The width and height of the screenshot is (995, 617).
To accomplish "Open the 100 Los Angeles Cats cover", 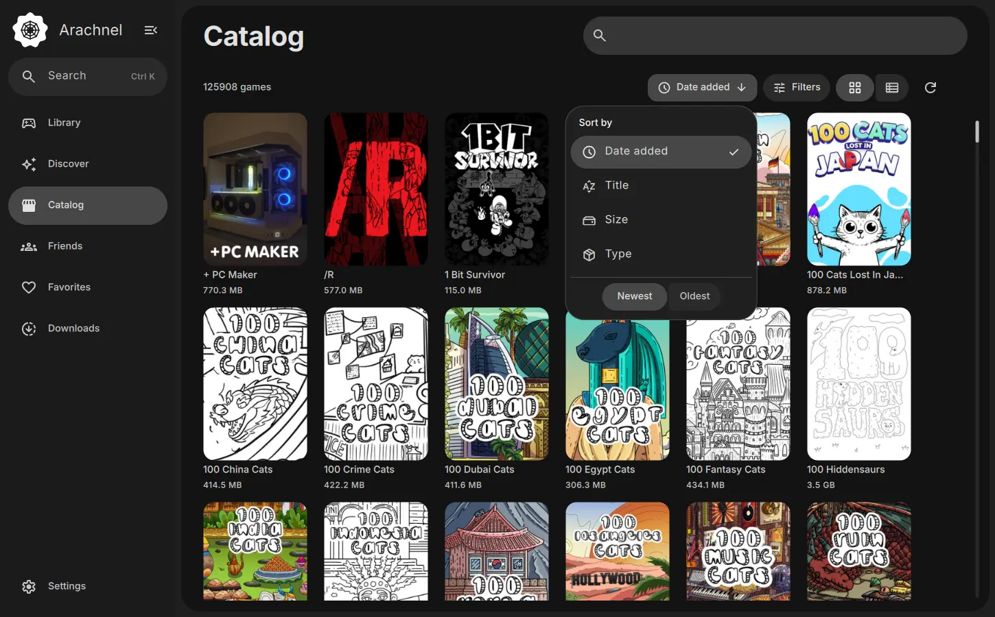I will [618, 551].
